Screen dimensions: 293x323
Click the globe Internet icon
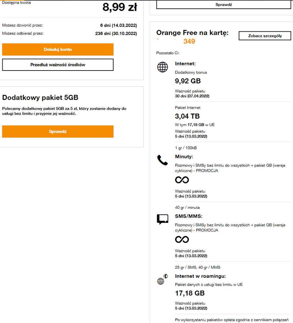pos(162,67)
